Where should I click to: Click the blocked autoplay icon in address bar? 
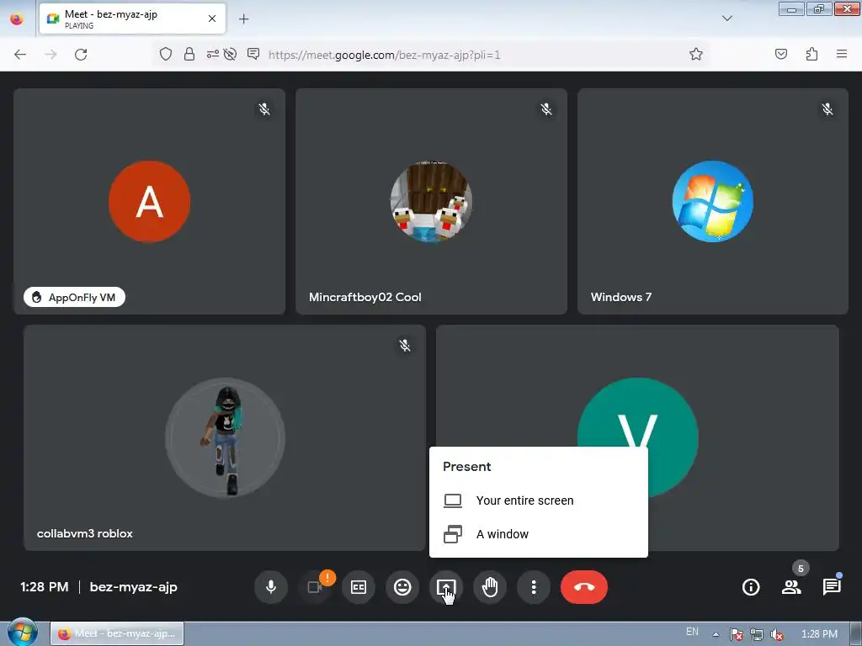231,54
